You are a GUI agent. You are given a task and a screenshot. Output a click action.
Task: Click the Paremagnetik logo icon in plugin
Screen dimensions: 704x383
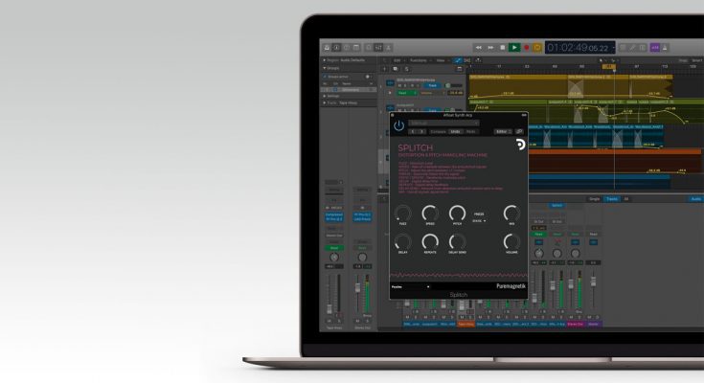518,145
